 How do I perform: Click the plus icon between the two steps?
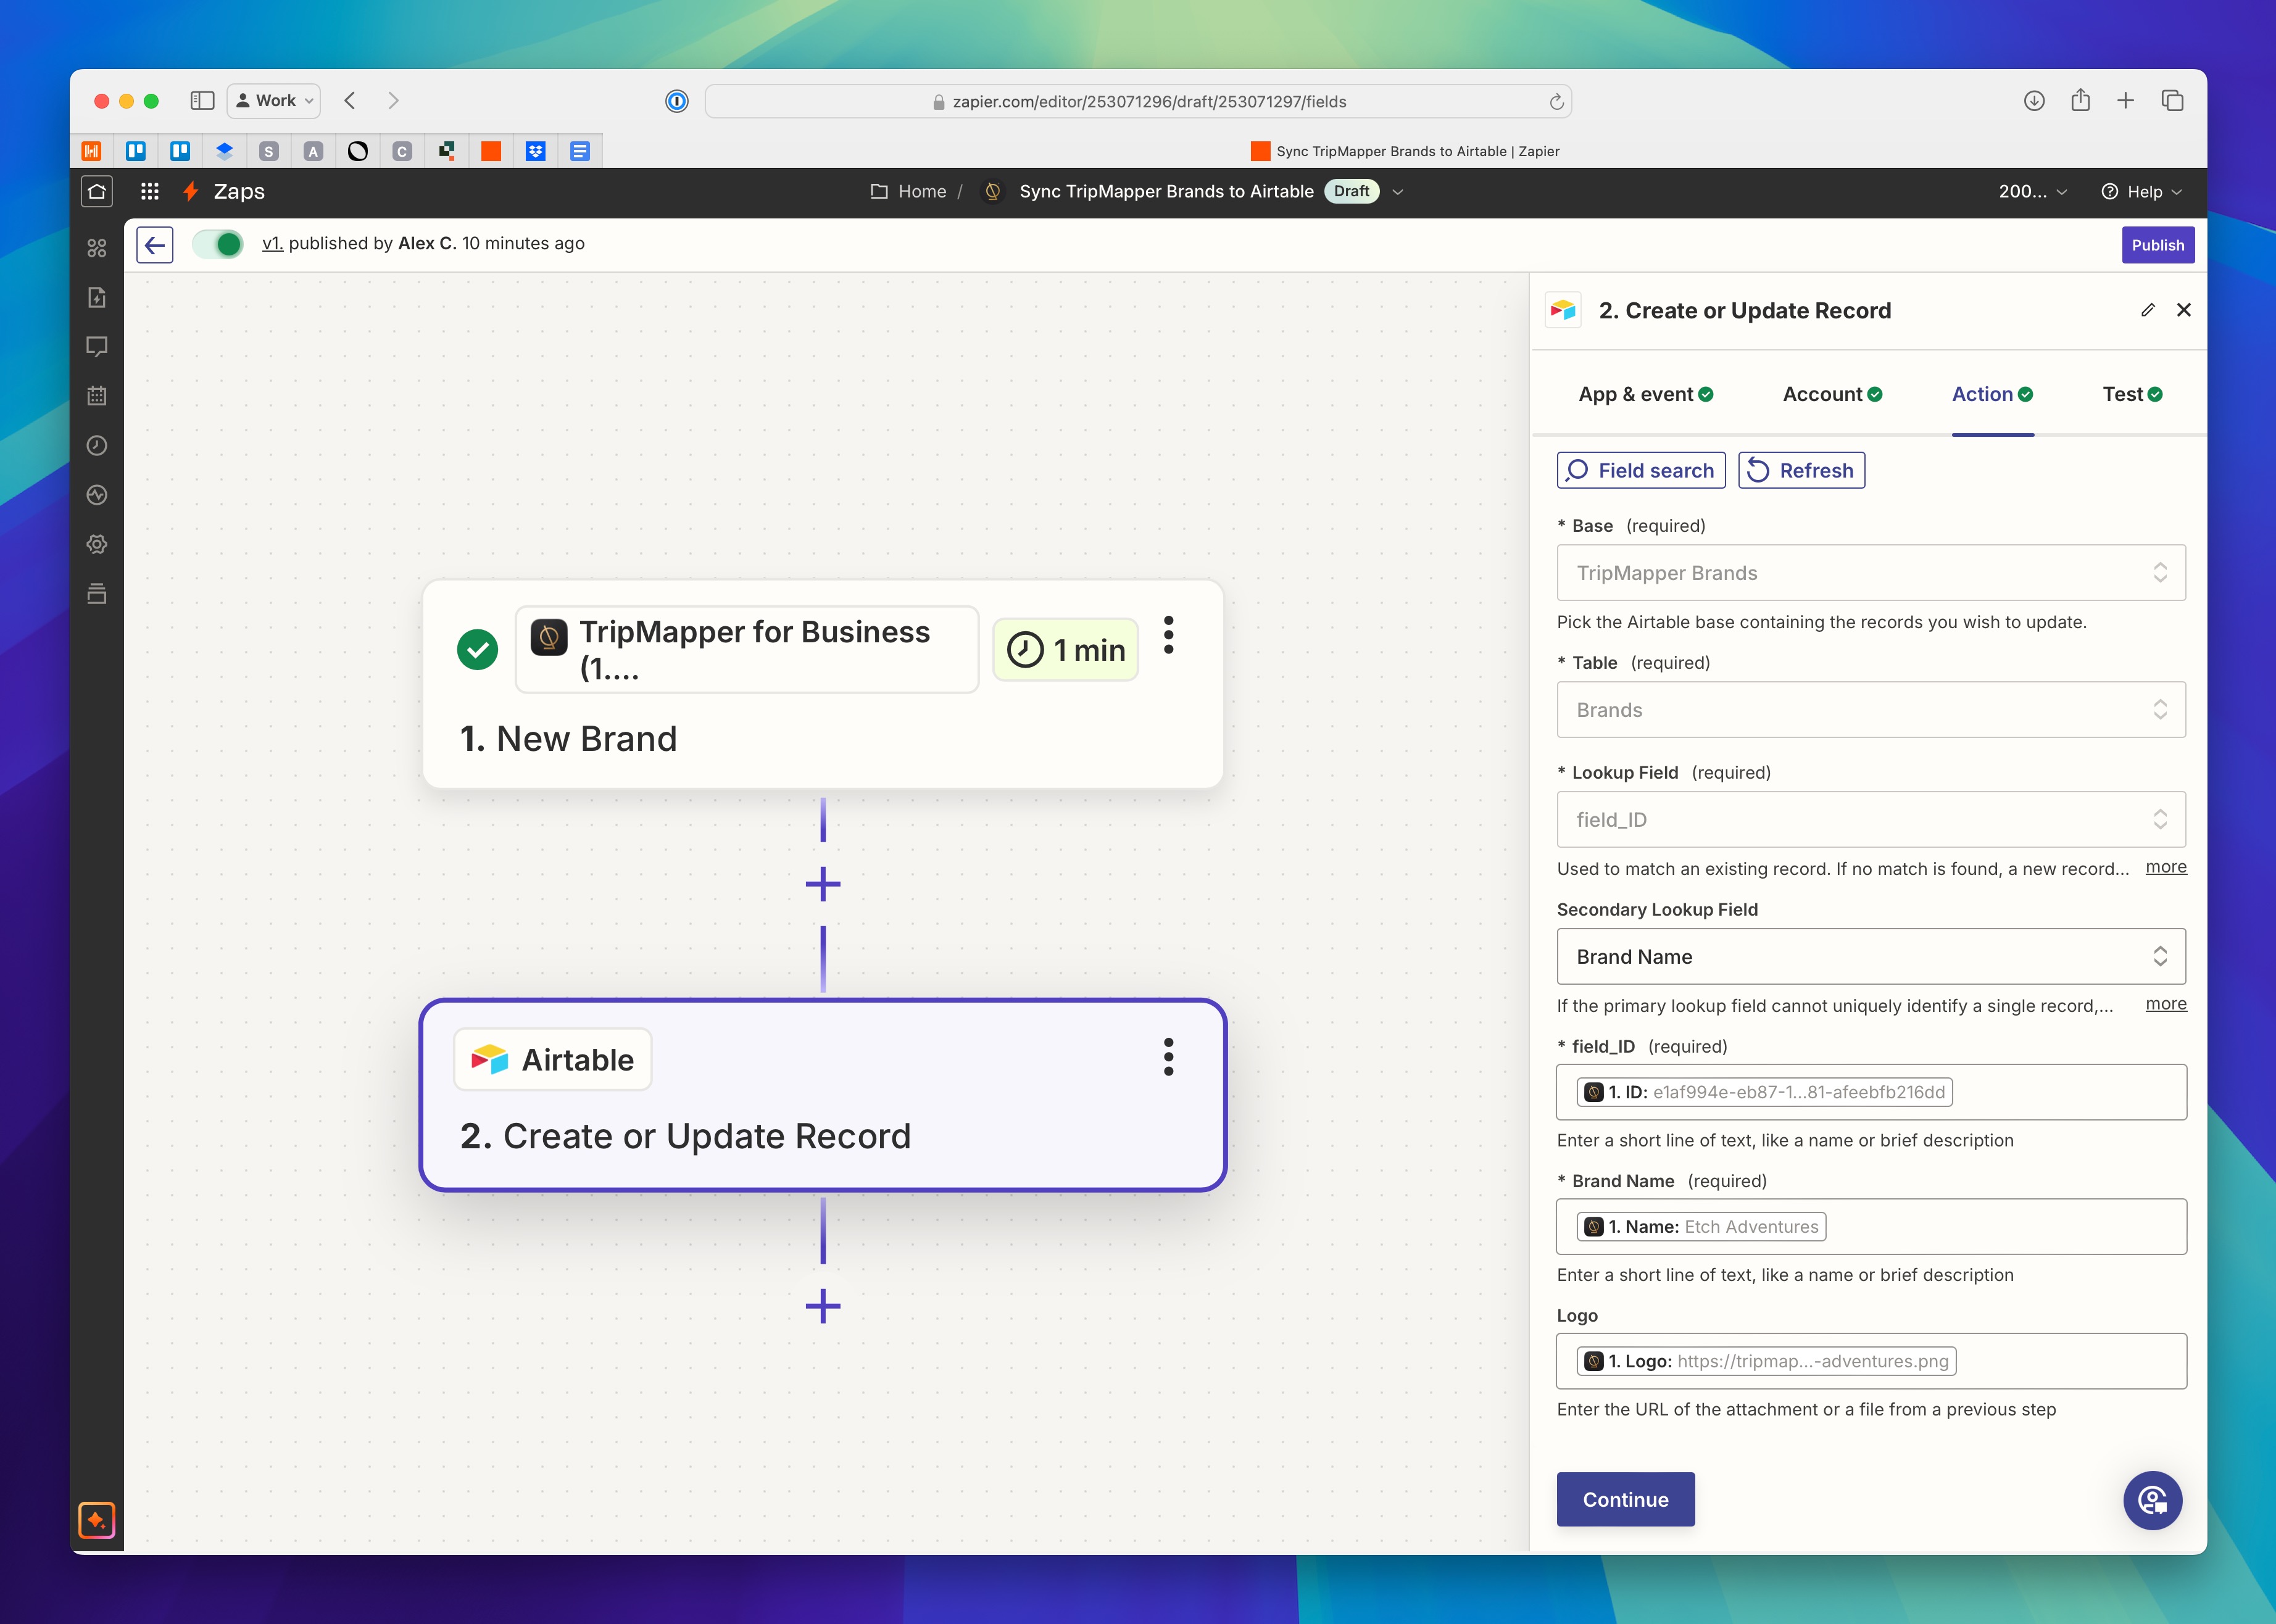(822, 884)
